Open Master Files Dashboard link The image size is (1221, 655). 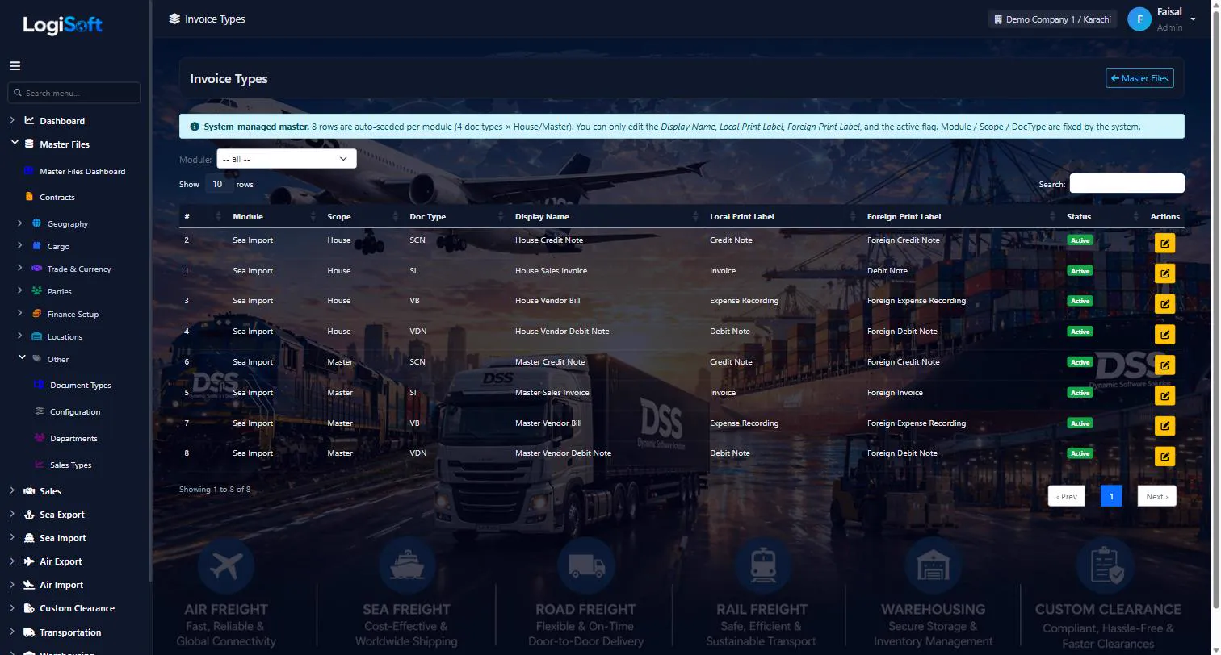82,172
